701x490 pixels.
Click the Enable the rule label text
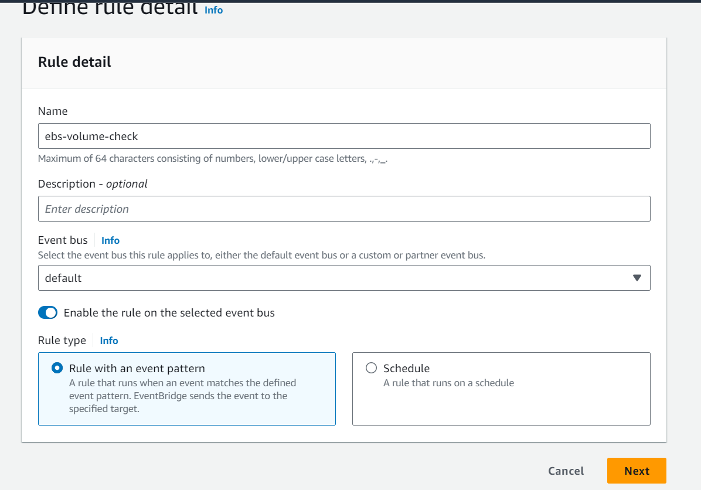[x=169, y=313]
